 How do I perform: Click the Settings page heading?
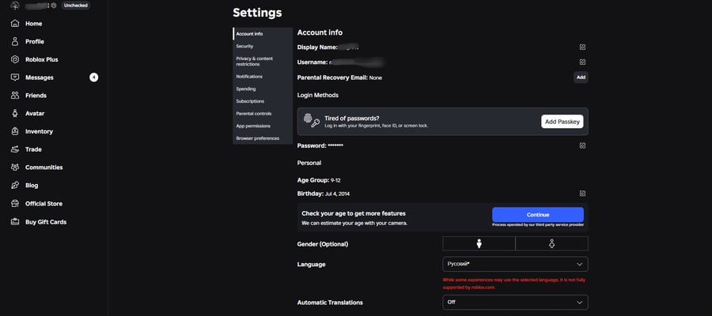pyautogui.click(x=257, y=13)
